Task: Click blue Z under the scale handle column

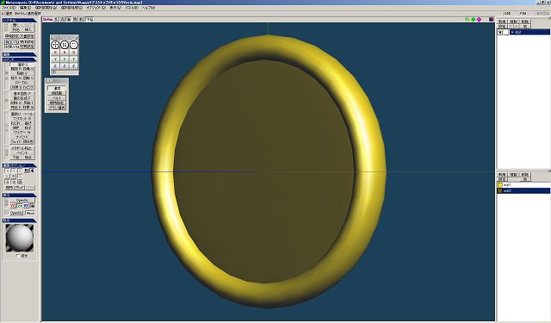Action: coord(65,66)
